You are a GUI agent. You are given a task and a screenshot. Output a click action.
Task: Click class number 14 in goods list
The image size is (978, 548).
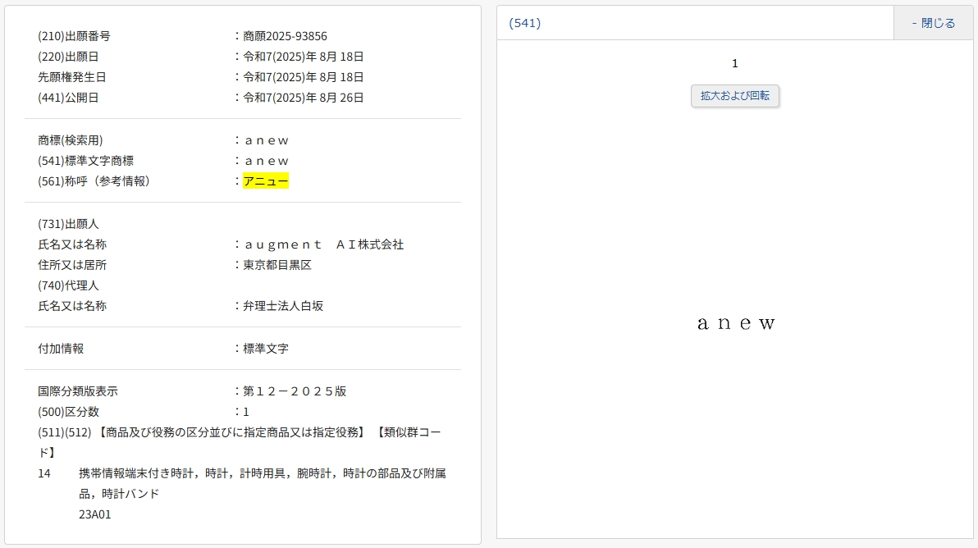tap(44, 473)
